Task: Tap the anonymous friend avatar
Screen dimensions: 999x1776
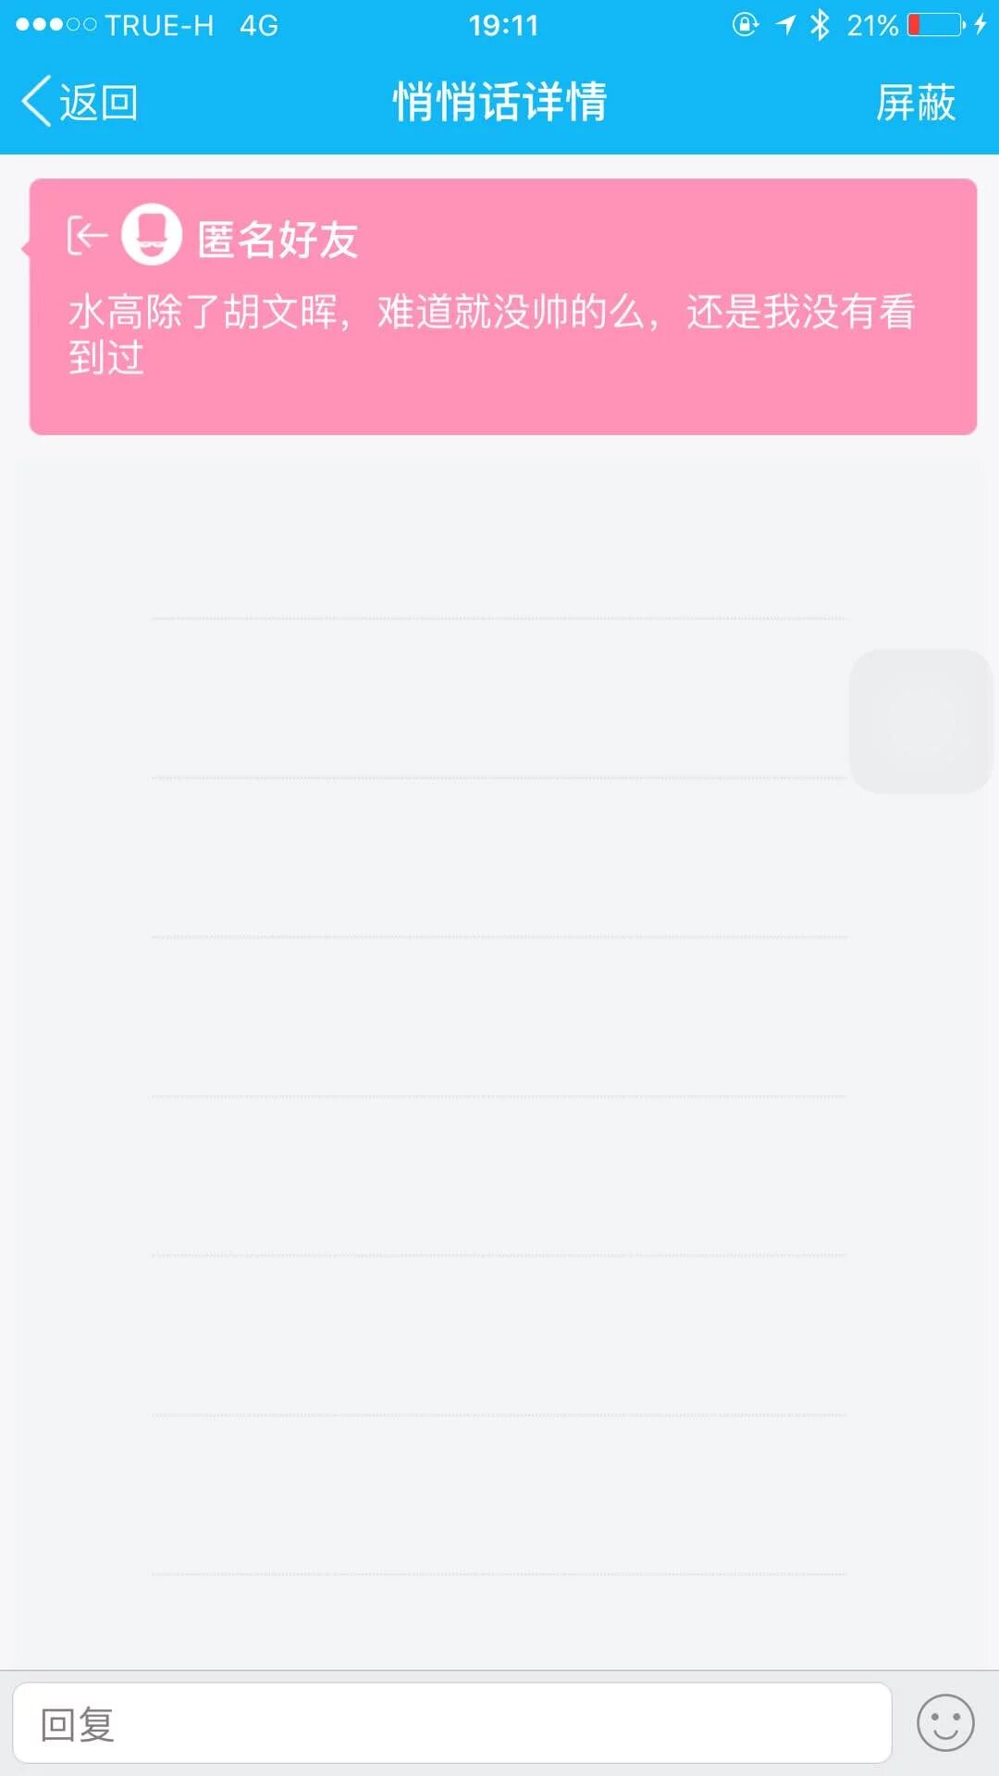Action: 152,235
